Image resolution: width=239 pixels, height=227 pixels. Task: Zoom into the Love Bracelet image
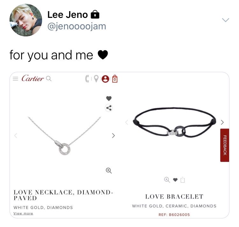(x=167, y=180)
